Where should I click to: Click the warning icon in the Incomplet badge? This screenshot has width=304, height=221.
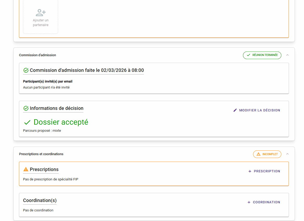coord(258,154)
